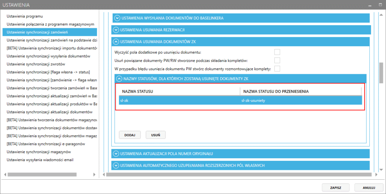Expand the original number field update chevron
Viewport: 386px width, 194px height.
click(x=117, y=154)
